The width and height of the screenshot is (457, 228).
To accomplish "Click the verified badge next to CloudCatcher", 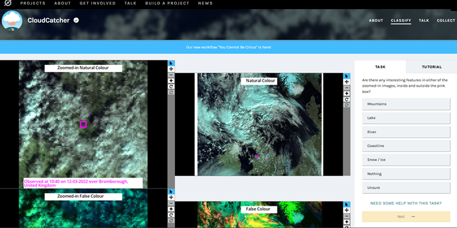I will click(x=76, y=20).
